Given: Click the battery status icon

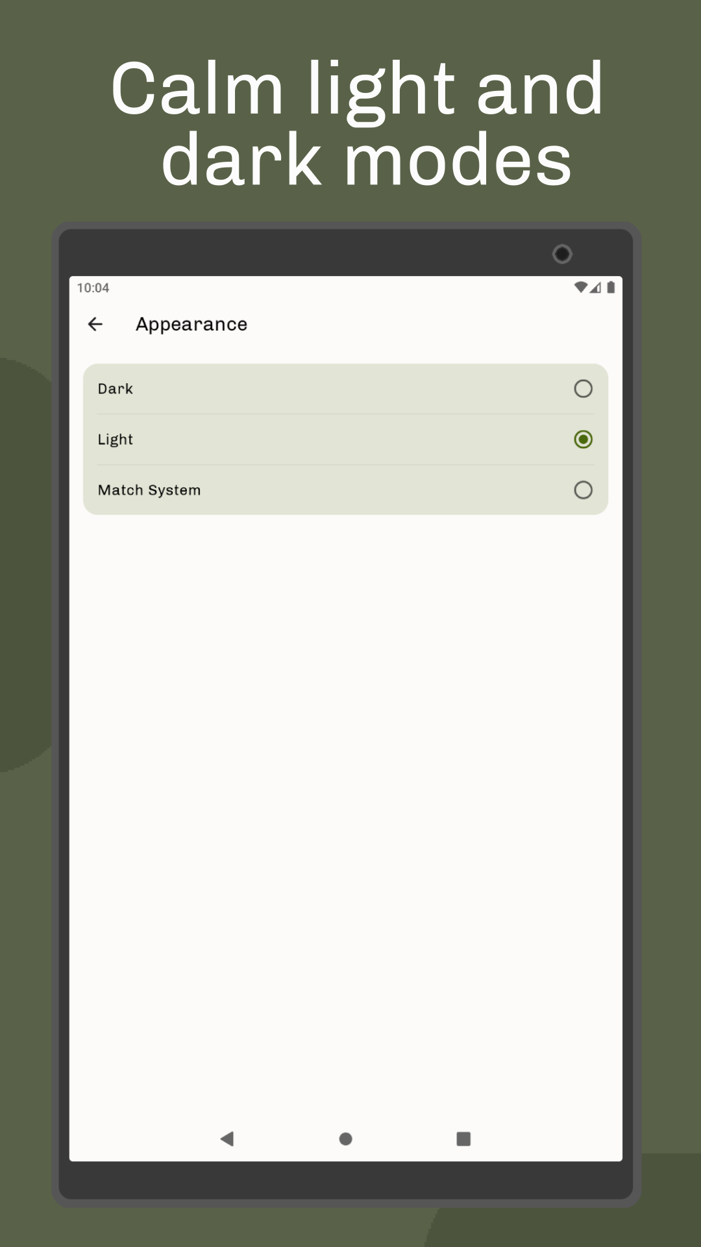Looking at the screenshot, I should click(x=611, y=287).
